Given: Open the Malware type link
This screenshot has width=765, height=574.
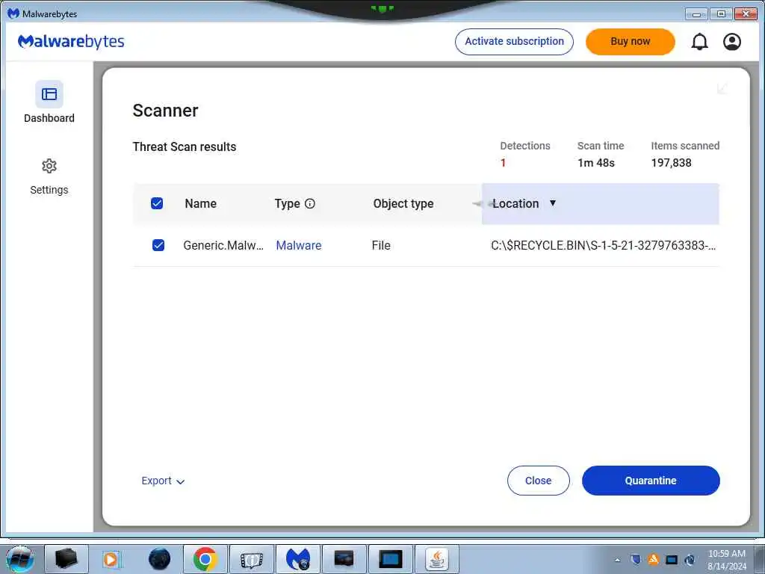Looking at the screenshot, I should [299, 245].
